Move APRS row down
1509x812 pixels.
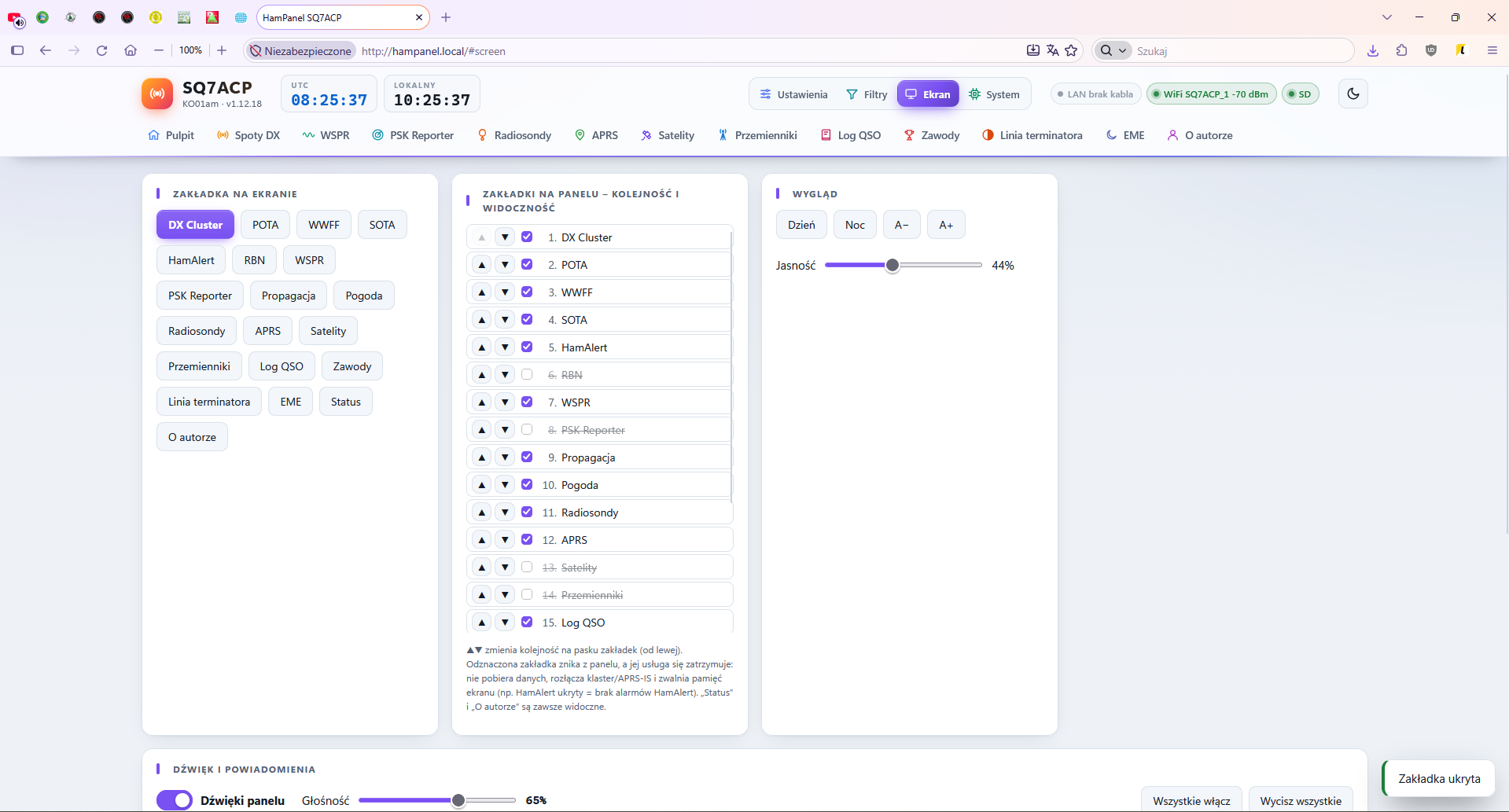[x=505, y=540]
